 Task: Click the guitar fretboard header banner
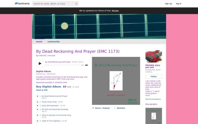[99, 26]
